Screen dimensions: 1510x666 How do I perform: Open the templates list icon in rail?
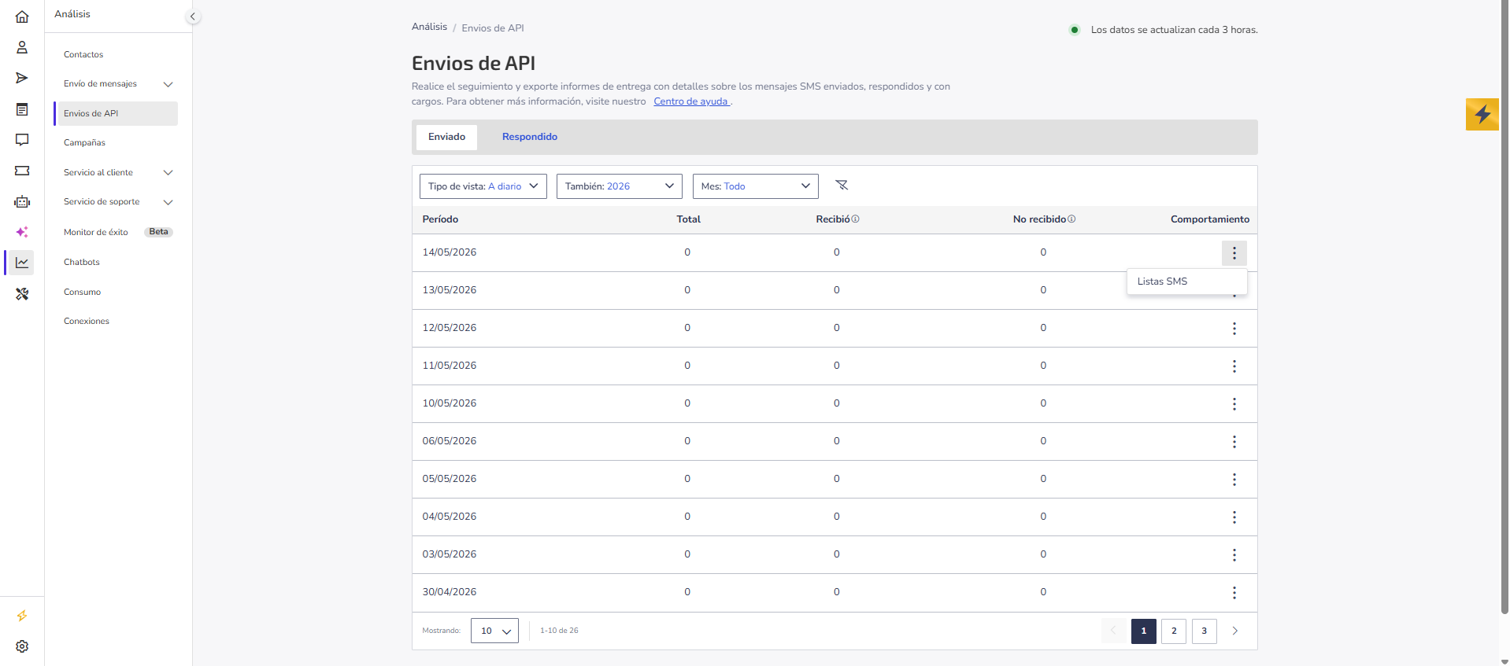click(x=22, y=109)
